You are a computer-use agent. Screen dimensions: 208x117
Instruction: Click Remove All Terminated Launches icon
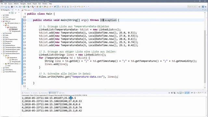(x=175, y=93)
